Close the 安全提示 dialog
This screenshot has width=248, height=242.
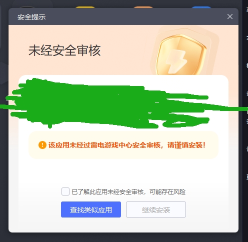230,16
